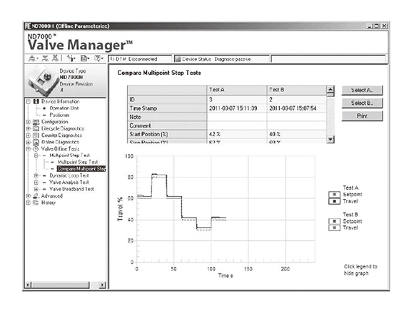Viewport: 414px width, 316px height.
Task: Select Dynamic Loop Test tree item
Action: 69,175
